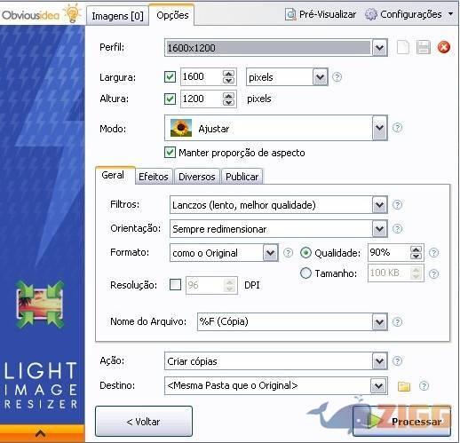Viewport: 460px width, 443px height.
Task: Enable the Resolução DPI checkbox
Action: tap(175, 285)
